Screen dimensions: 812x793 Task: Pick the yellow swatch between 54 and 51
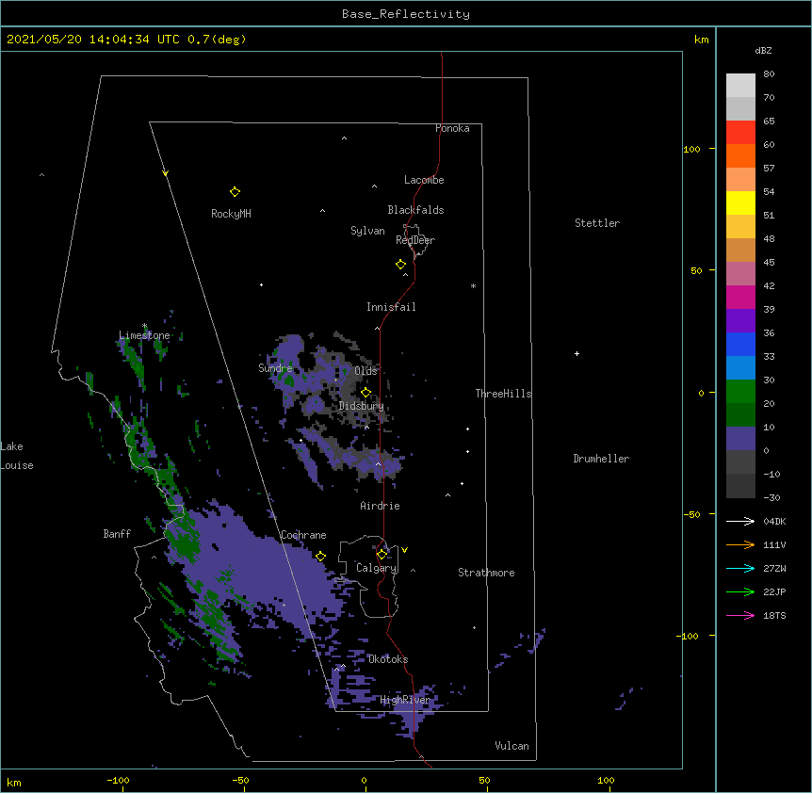[740, 202]
